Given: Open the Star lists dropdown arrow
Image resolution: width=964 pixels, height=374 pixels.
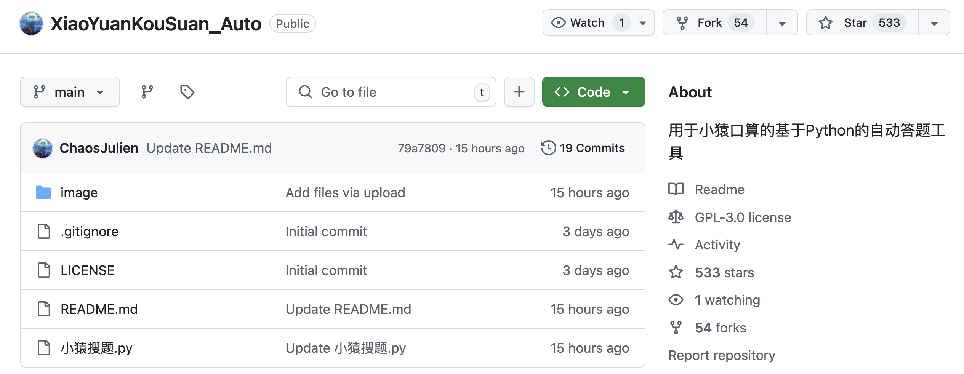Looking at the screenshot, I should (x=934, y=23).
